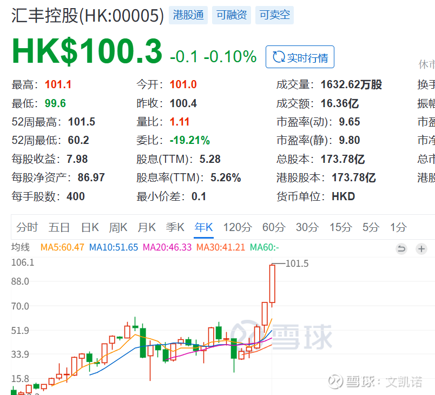Click the 15.8 y-axis label
Screen dimensions: 435x395
point(20,379)
